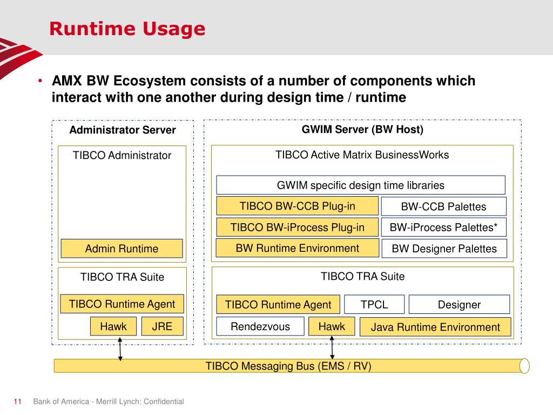
Task: Click the "Rendezvous" box
Action: pyautogui.click(x=260, y=326)
